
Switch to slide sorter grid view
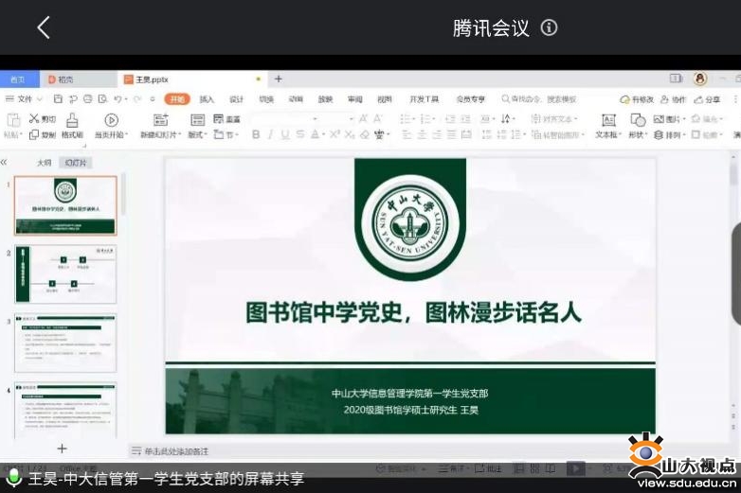[535, 468]
